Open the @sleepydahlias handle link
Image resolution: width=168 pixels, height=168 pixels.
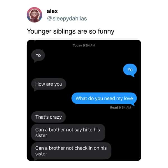(x=67, y=19)
